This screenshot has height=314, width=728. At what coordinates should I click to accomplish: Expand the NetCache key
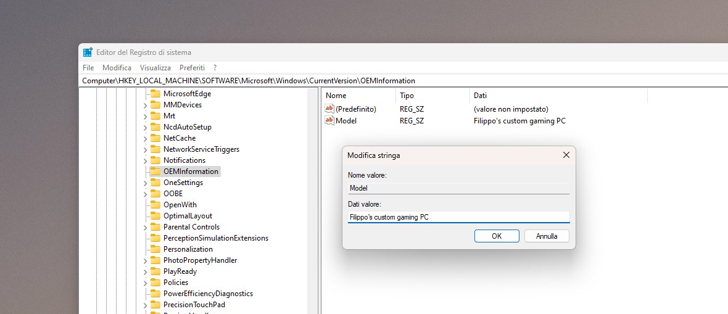(146, 139)
